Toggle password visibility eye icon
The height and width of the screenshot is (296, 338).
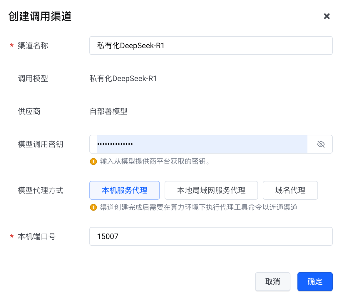(x=321, y=144)
